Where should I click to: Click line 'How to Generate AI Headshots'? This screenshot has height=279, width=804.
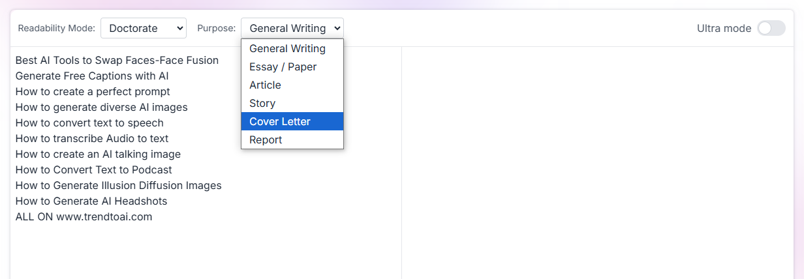click(x=91, y=201)
